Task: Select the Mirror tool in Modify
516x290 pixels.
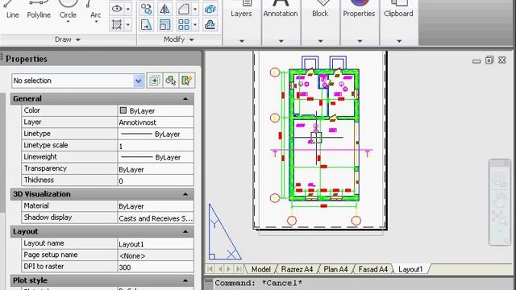Action: point(164,9)
